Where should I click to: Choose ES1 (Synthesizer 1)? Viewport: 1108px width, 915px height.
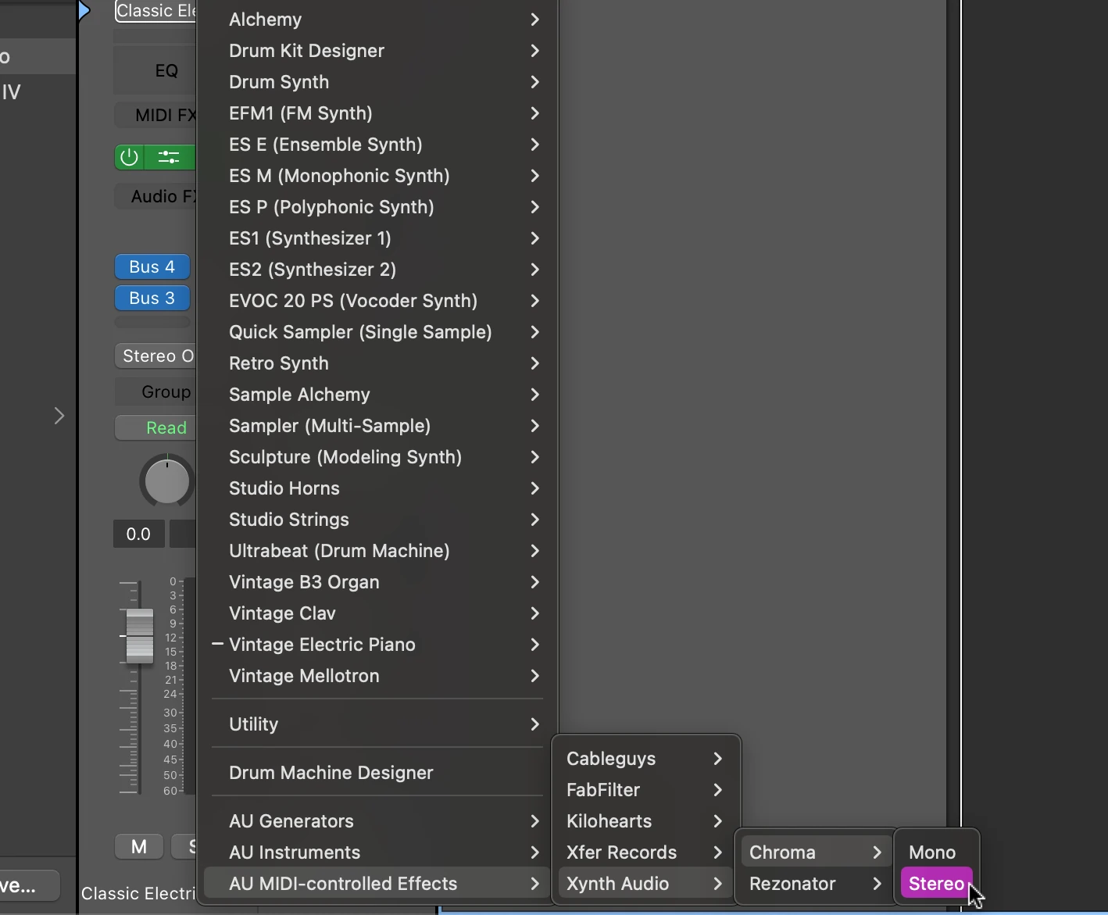(377, 238)
